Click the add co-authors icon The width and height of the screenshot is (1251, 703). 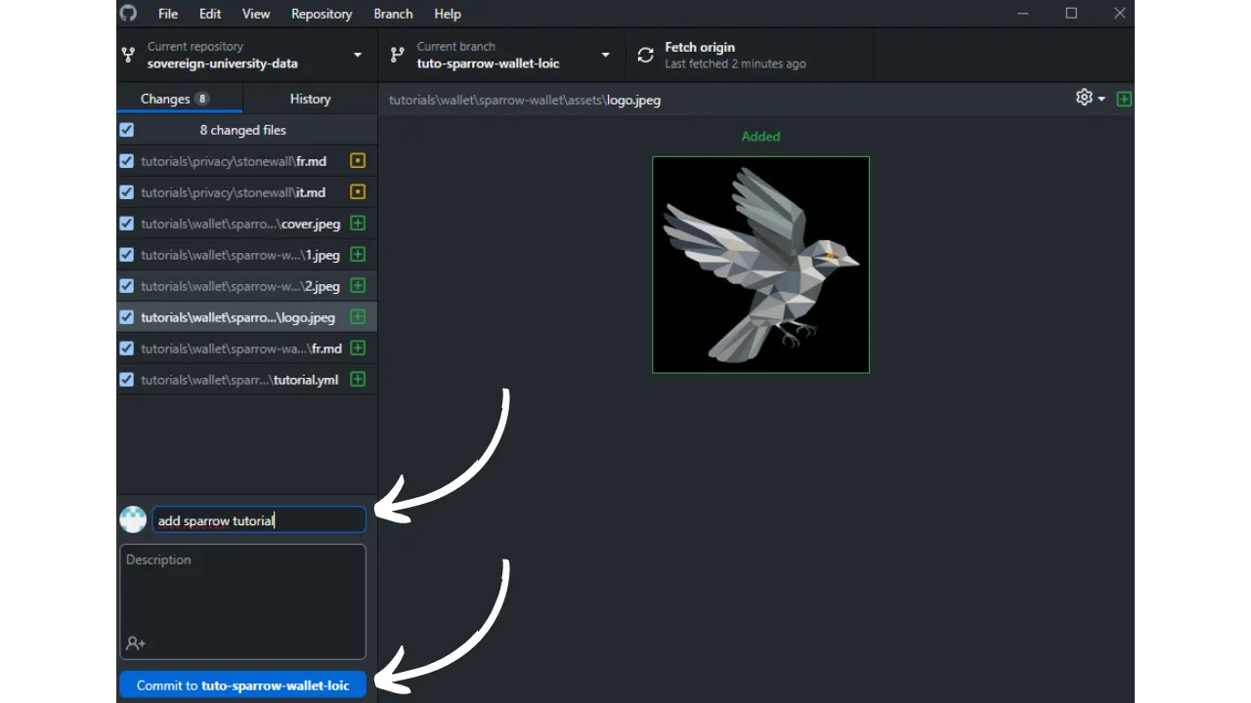[136, 643]
